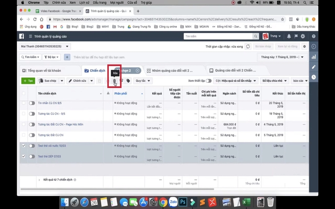Screen dimensions: 335x209
Task: Click the Chrome home button
Action: [41, 19]
